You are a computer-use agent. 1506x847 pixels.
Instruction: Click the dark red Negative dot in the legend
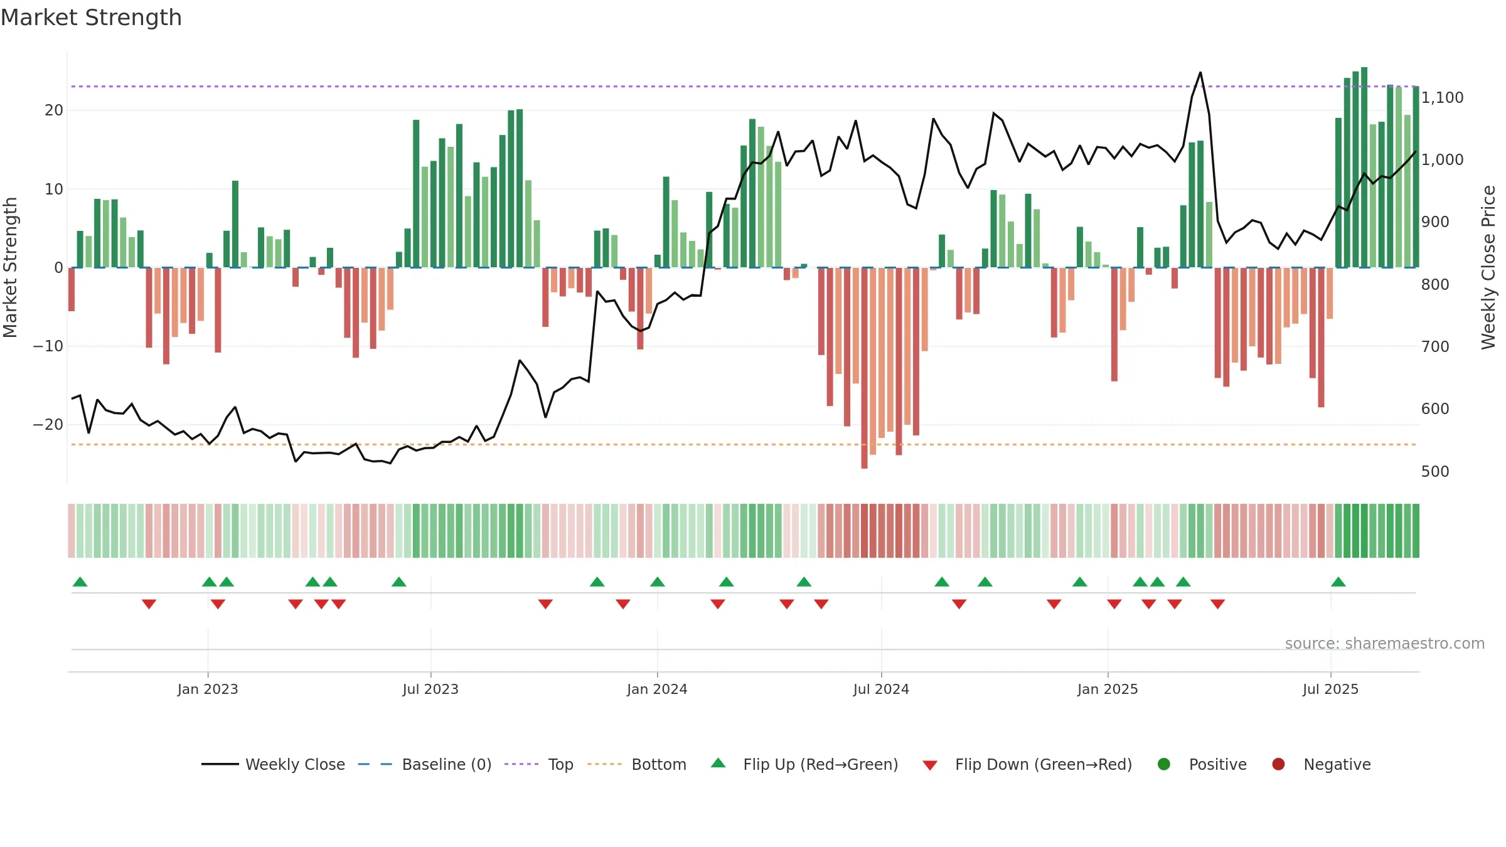pyautogui.click(x=1278, y=764)
